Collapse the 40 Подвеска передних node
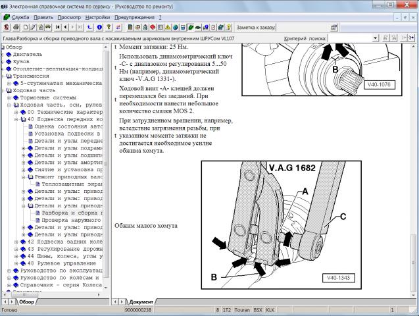Screen dimensions: 419x316 click(16, 119)
